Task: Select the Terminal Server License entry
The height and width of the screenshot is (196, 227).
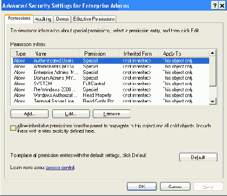Action: (x=111, y=101)
